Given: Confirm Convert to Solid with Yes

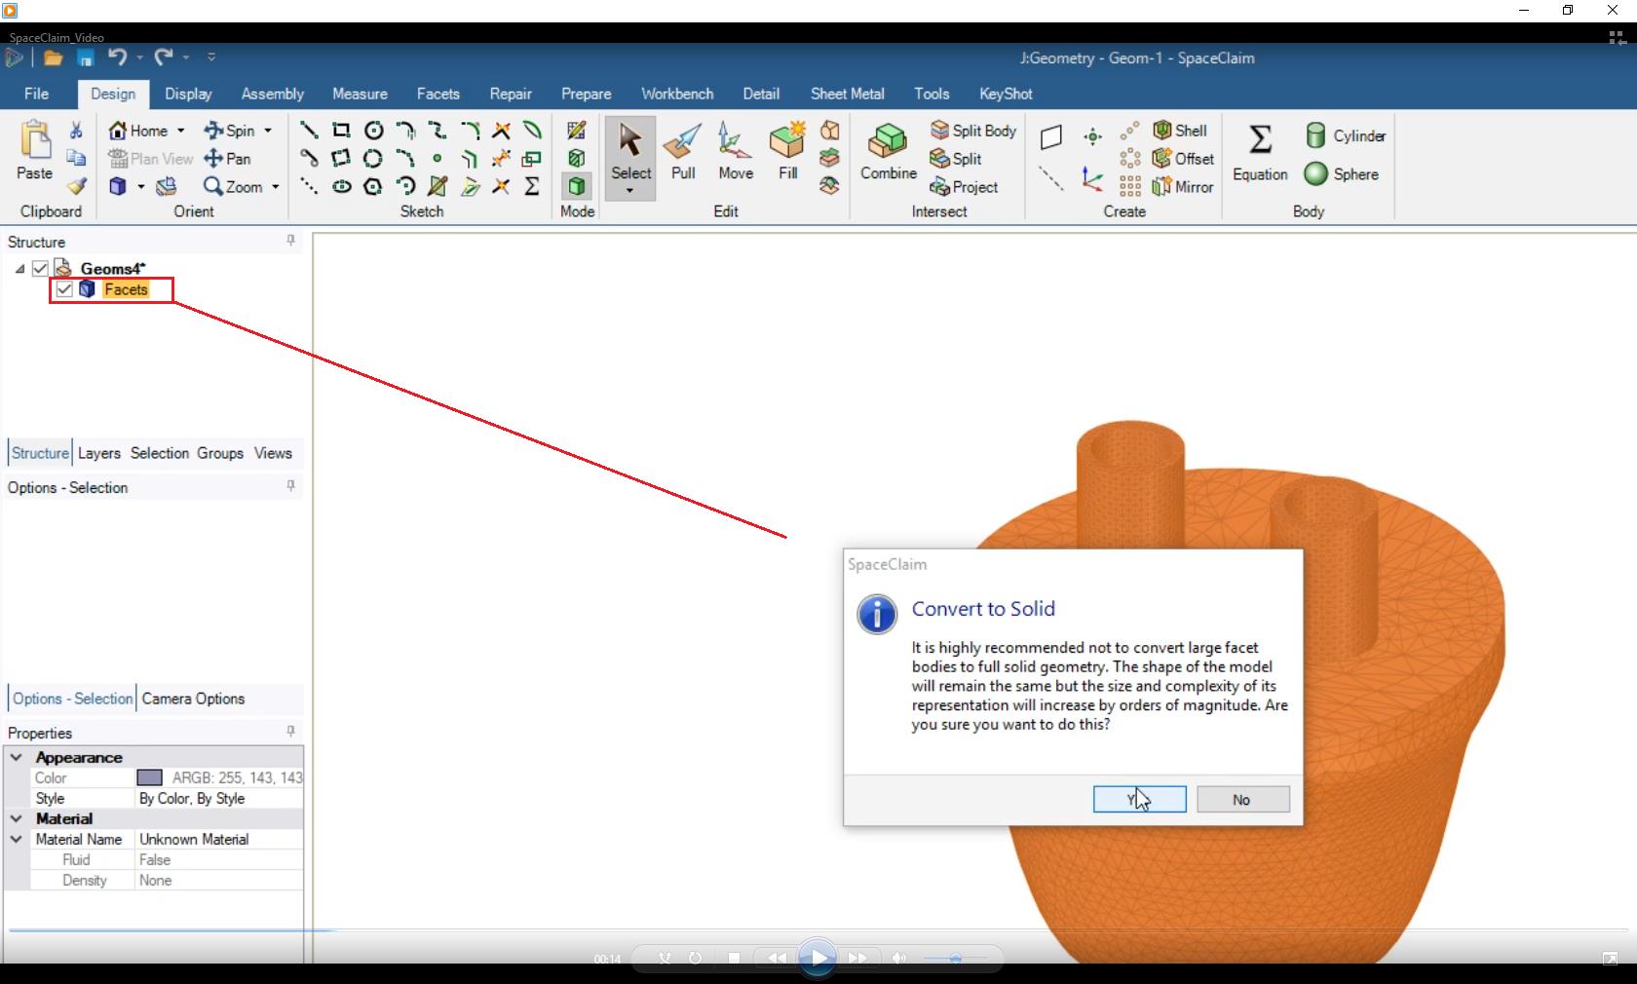Looking at the screenshot, I should [1139, 799].
